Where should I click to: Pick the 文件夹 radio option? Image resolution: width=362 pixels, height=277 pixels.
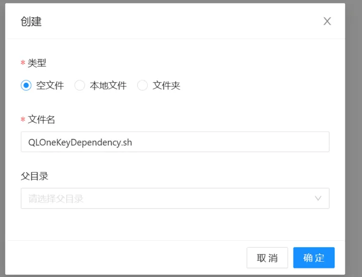(x=142, y=85)
